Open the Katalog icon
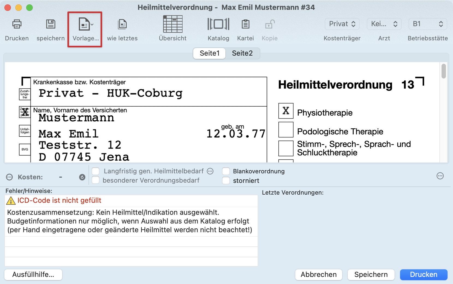The height and width of the screenshot is (284, 453). tap(218, 24)
